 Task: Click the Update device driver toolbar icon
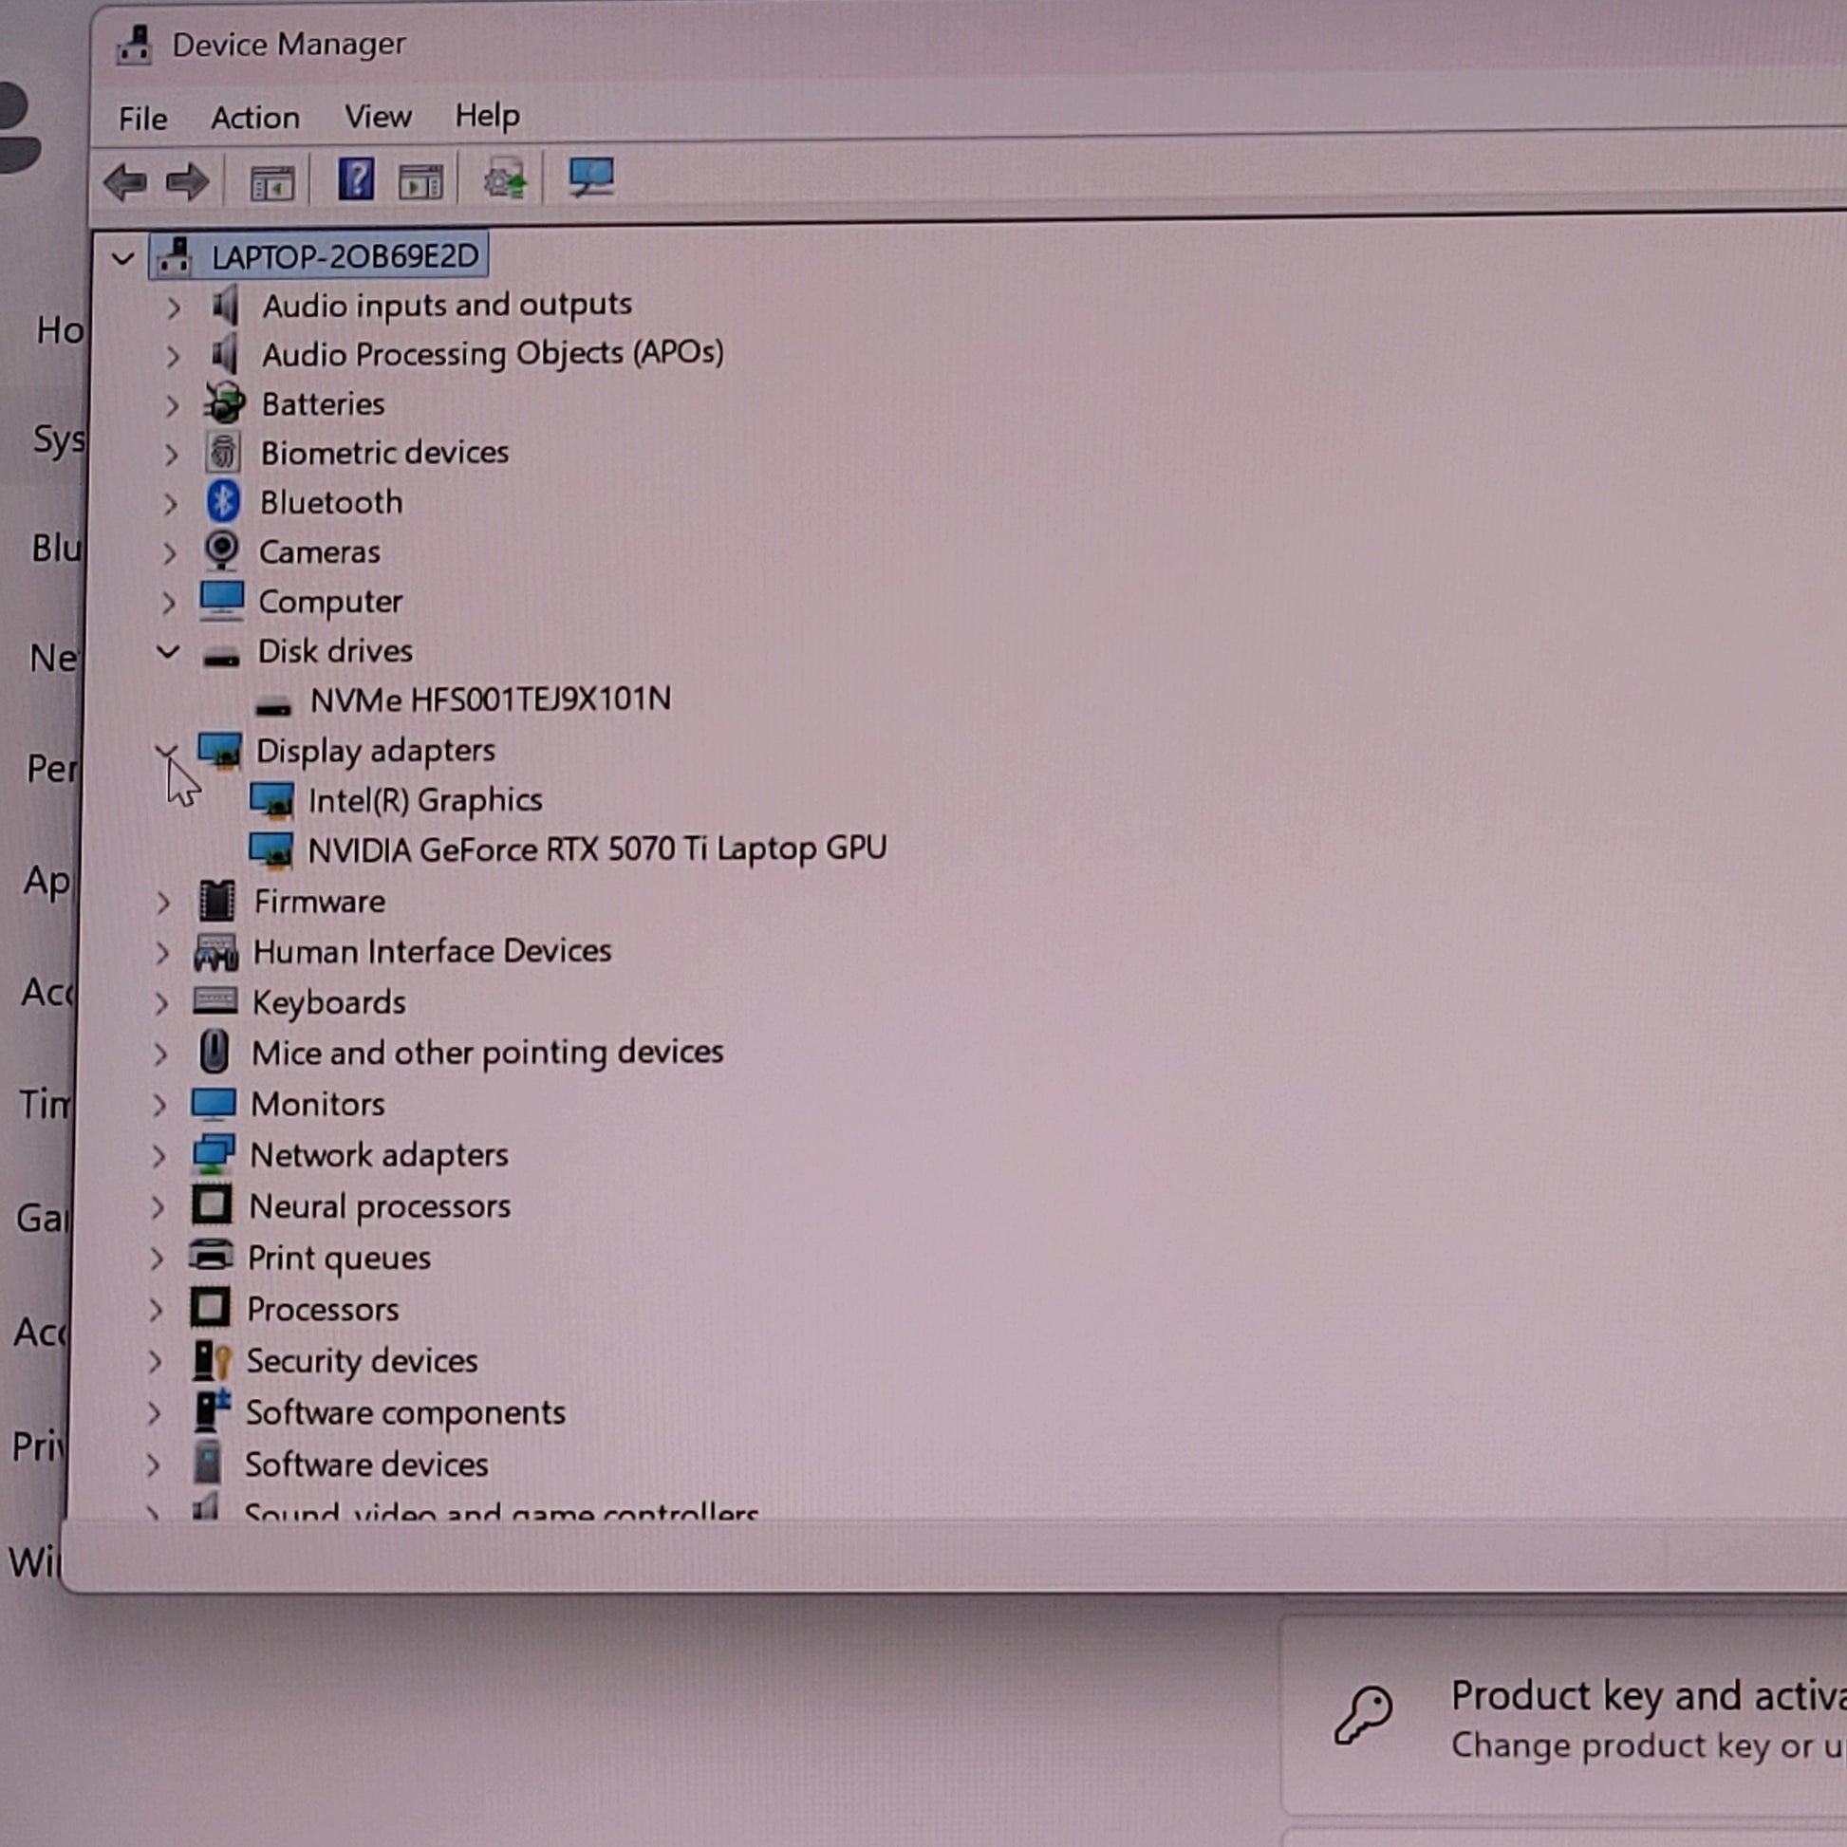(505, 178)
